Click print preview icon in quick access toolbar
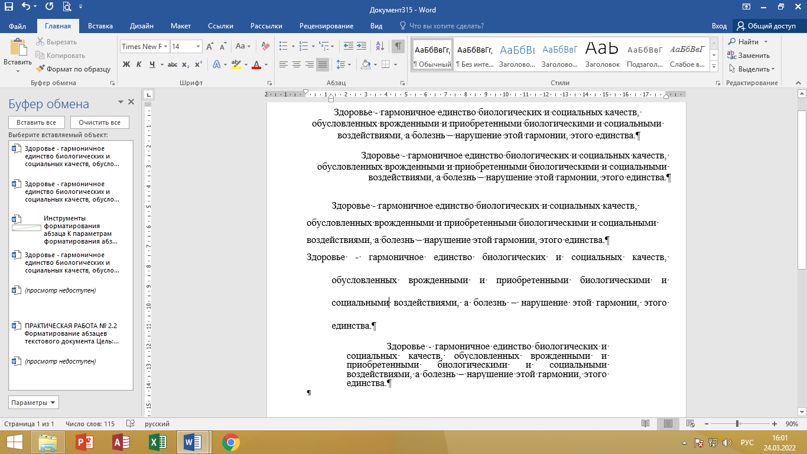Viewport: 807px width, 454px height. pos(66,8)
